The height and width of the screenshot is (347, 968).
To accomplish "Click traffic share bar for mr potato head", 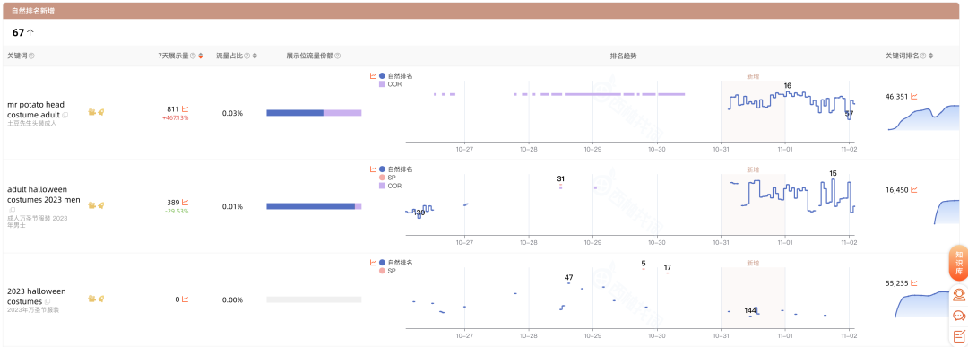I will 314,113.
